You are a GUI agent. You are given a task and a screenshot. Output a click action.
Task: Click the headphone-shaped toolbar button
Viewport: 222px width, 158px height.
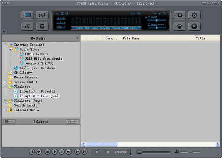click(180, 26)
